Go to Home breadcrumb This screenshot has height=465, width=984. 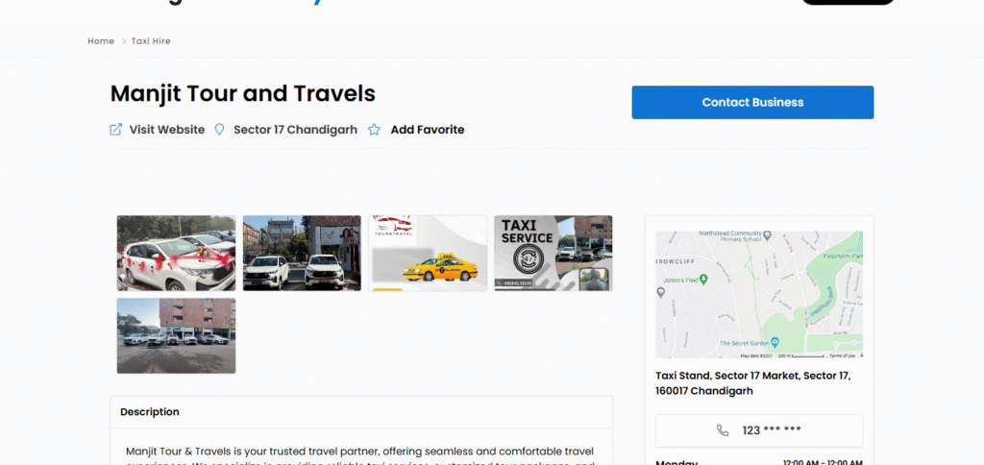tap(101, 40)
